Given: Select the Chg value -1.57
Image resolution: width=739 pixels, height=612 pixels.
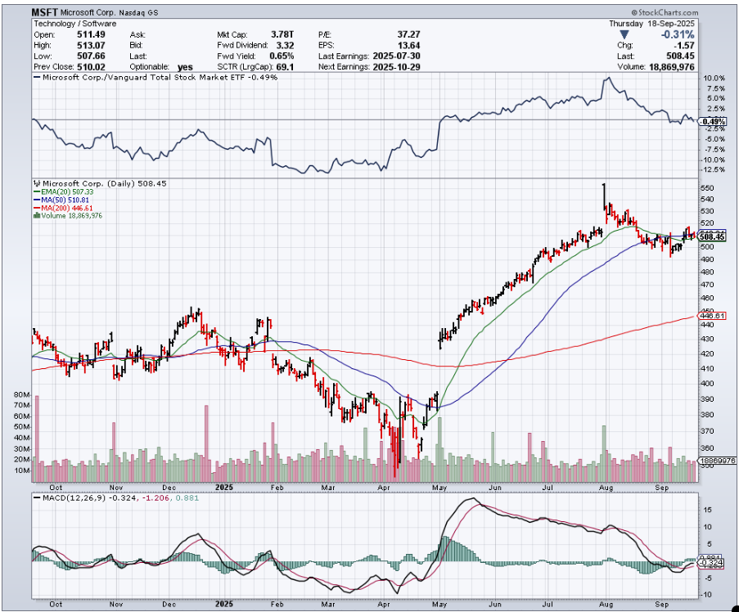Looking at the screenshot, I should tap(685, 46).
